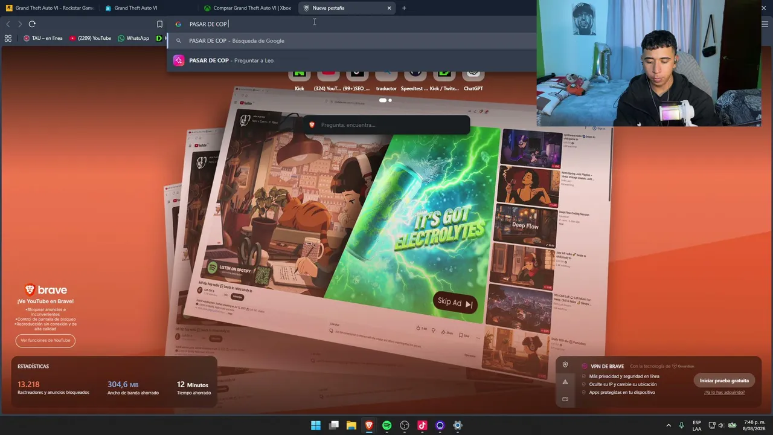Open the traductor shortcut tile

(386, 80)
